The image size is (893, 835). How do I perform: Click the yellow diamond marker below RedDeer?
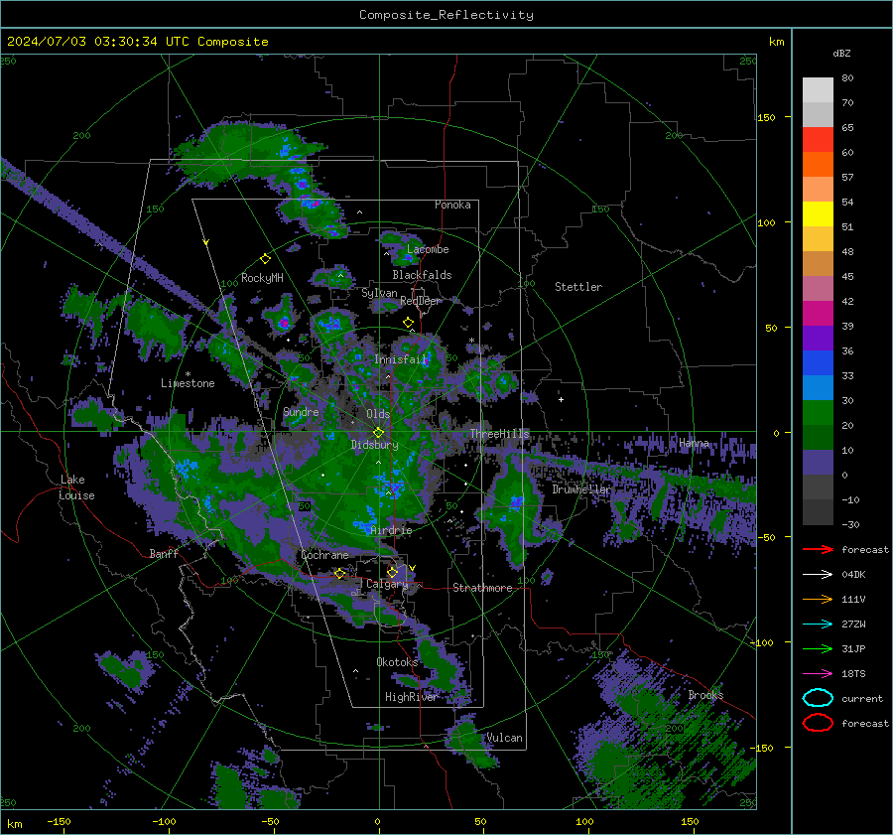click(x=408, y=323)
